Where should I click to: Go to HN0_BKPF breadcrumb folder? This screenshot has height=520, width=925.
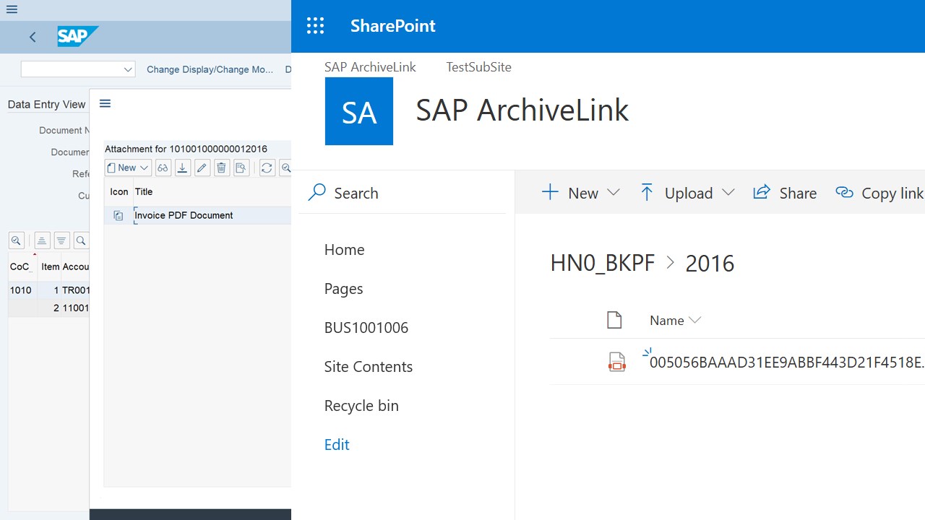coord(603,264)
